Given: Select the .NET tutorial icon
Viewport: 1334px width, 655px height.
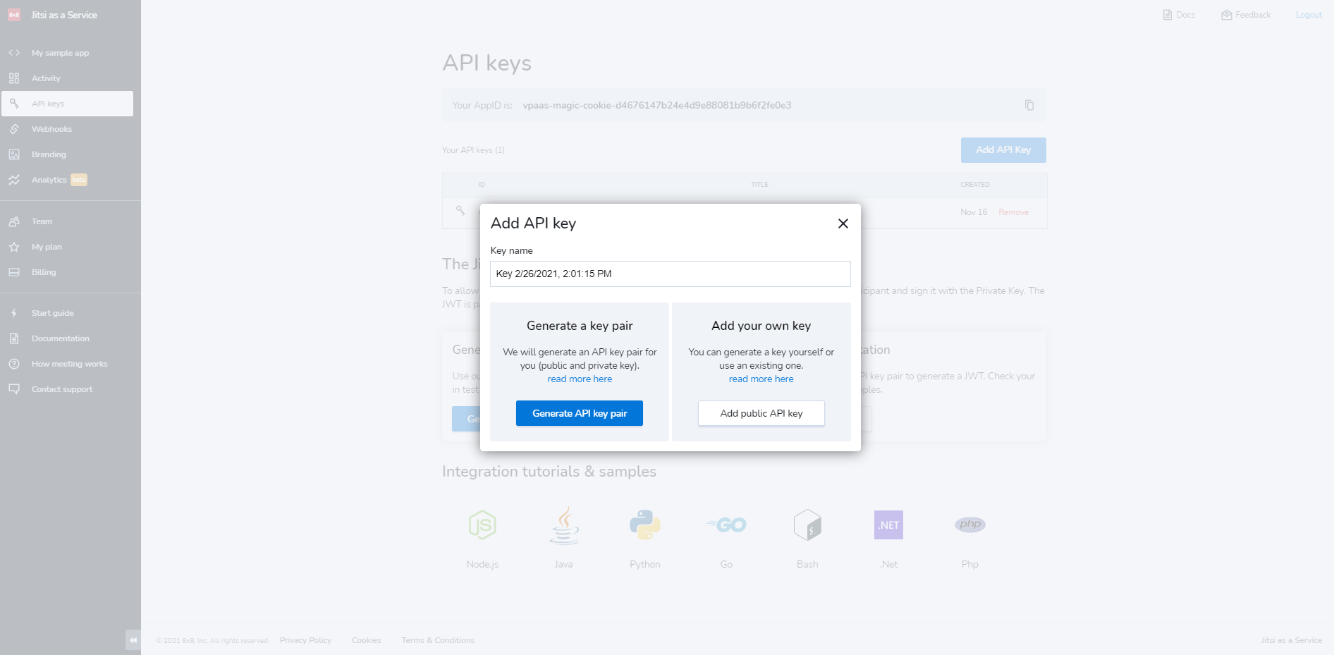Looking at the screenshot, I should pos(888,525).
